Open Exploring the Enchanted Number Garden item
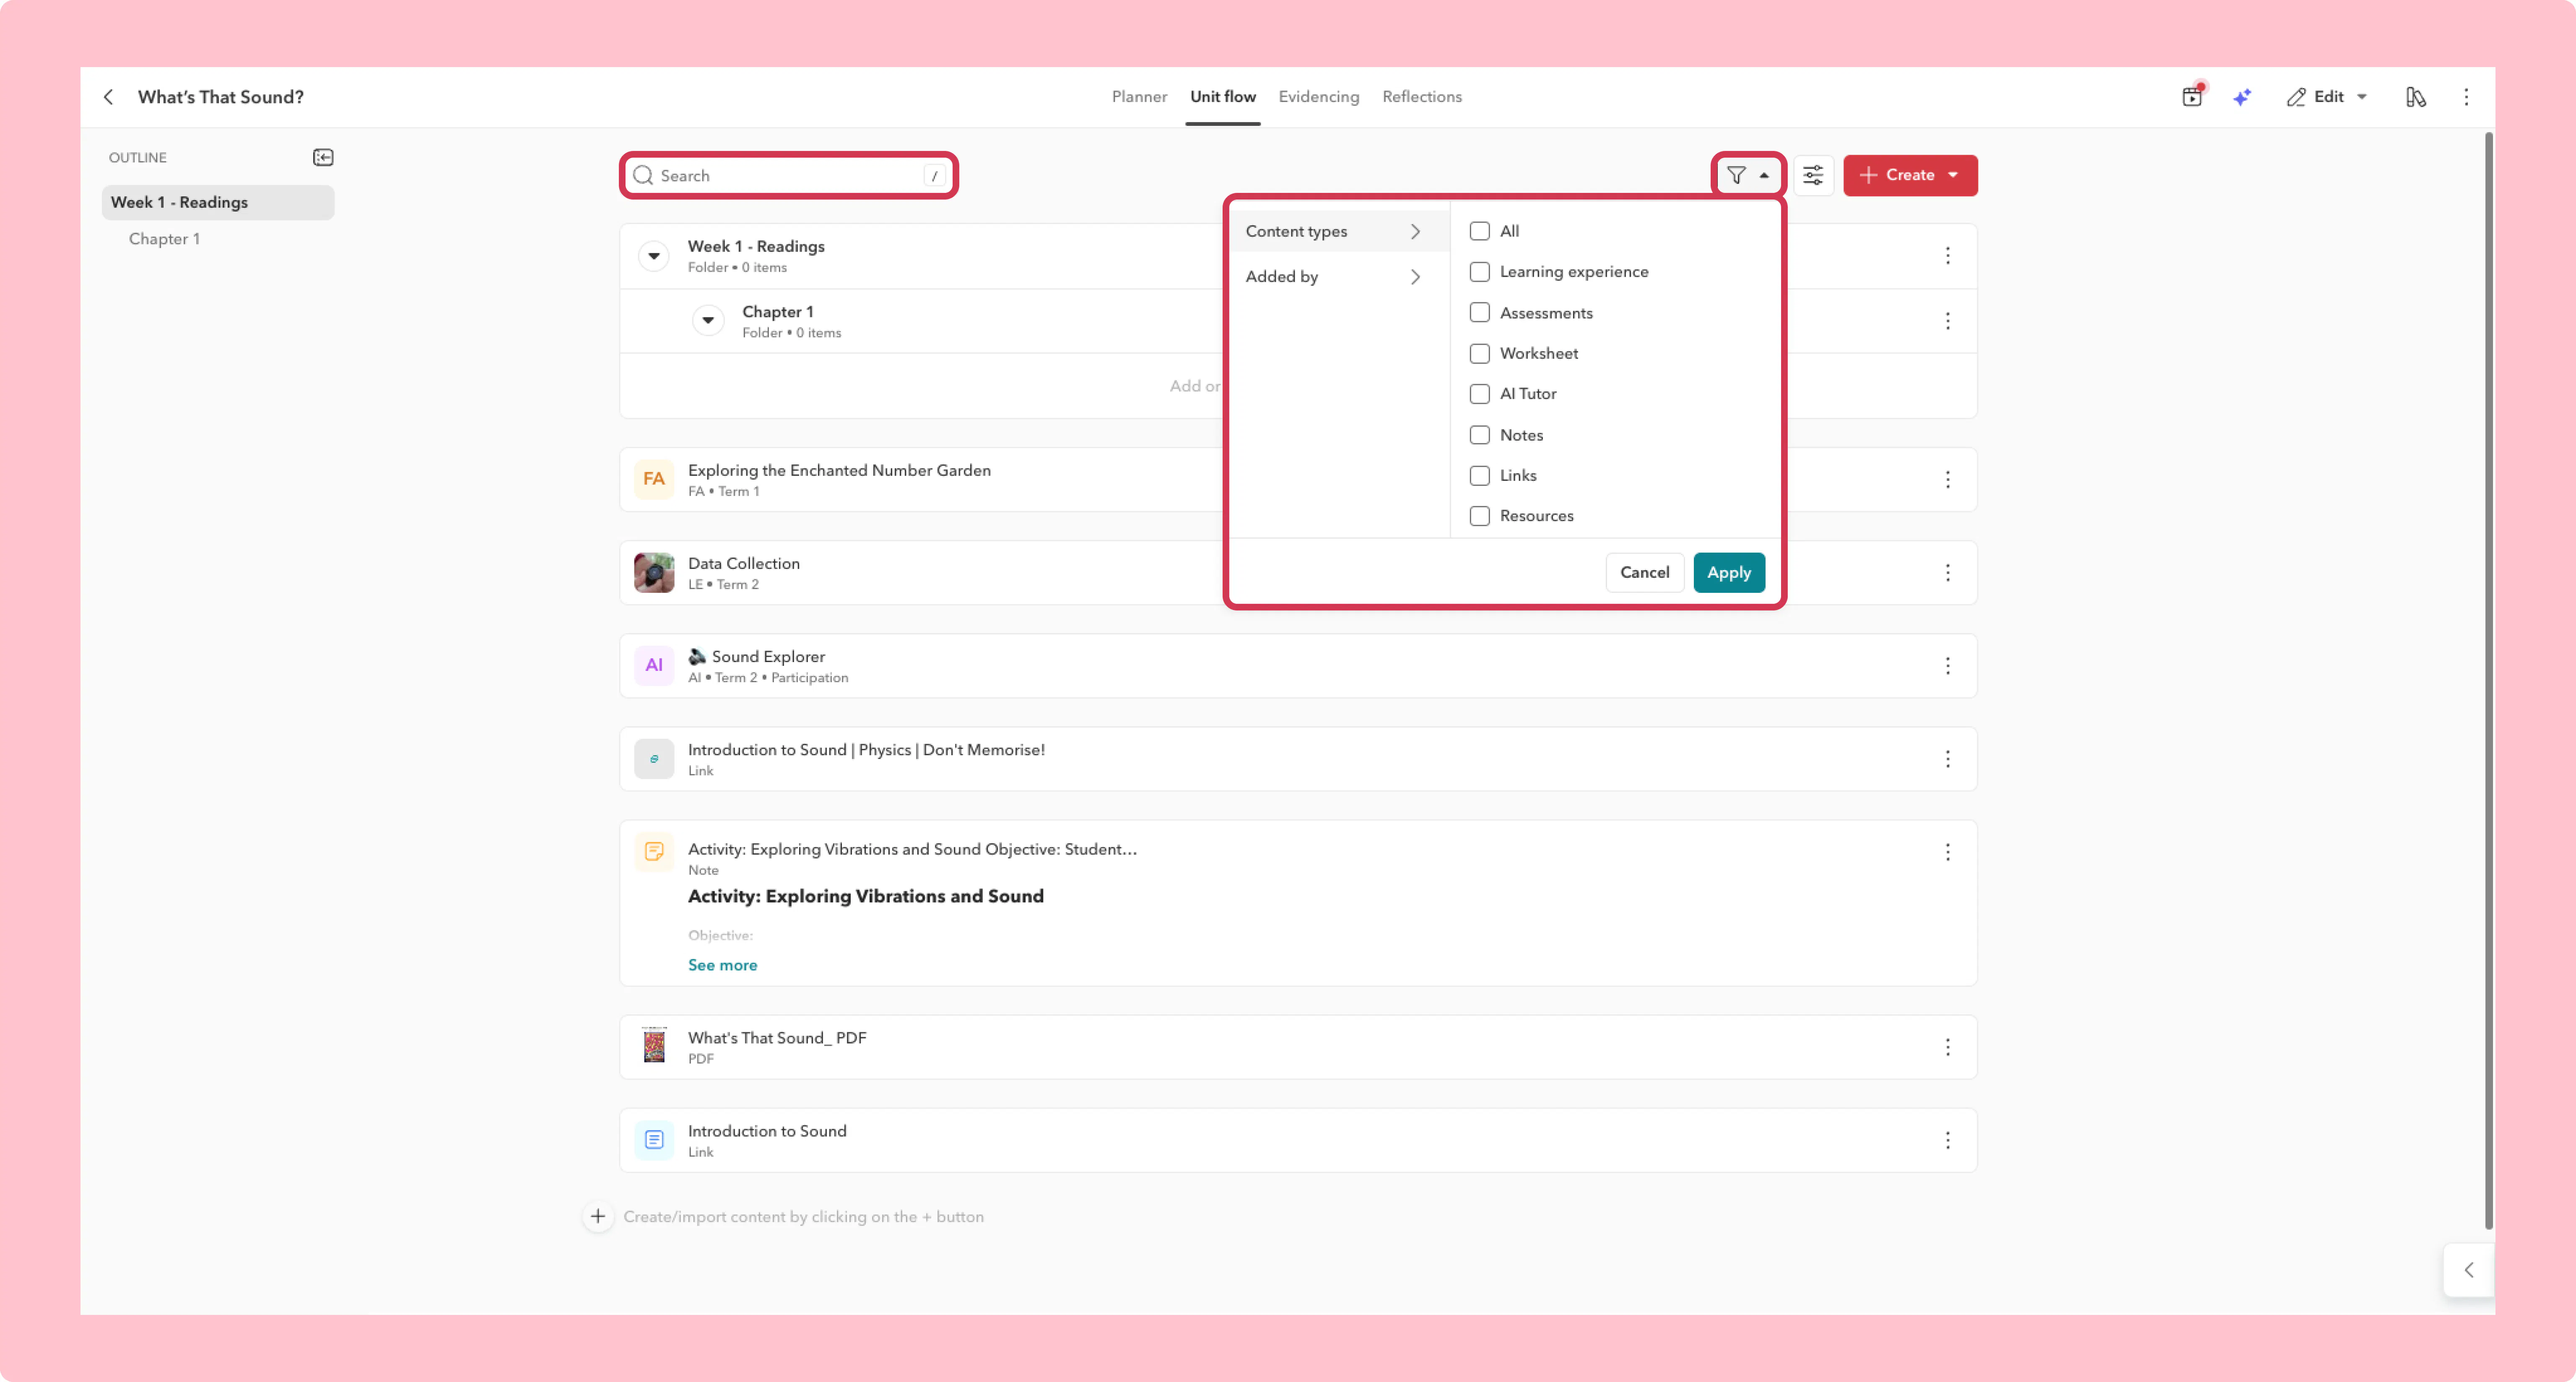This screenshot has width=2576, height=1382. click(x=839, y=470)
